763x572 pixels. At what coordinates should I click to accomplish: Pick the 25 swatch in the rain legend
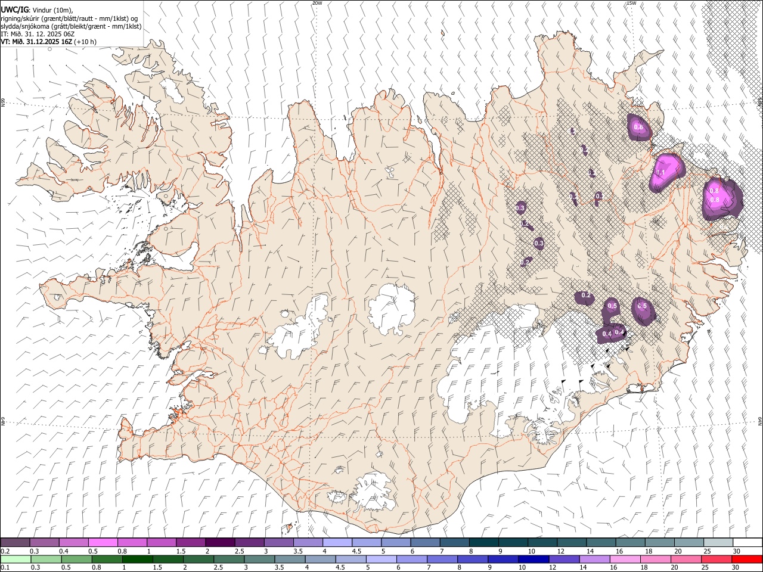(x=717, y=559)
